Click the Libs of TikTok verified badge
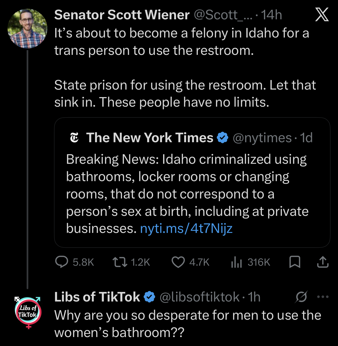Viewport: 338px width, 346px height. tap(149, 297)
